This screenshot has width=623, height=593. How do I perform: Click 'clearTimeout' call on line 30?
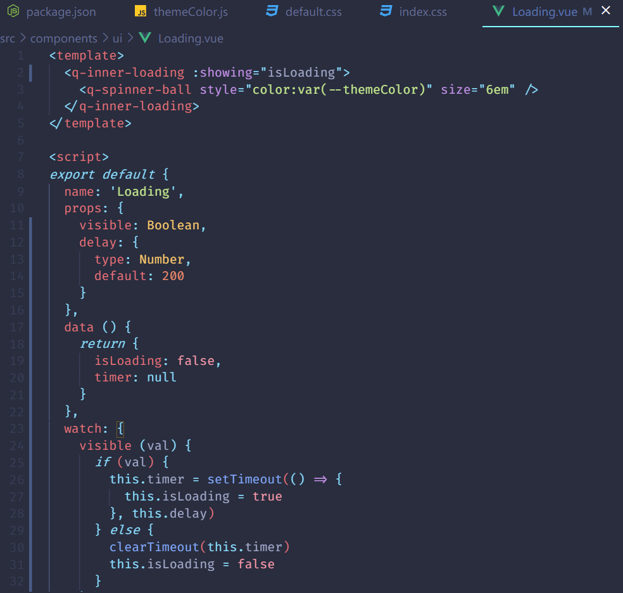click(x=154, y=547)
